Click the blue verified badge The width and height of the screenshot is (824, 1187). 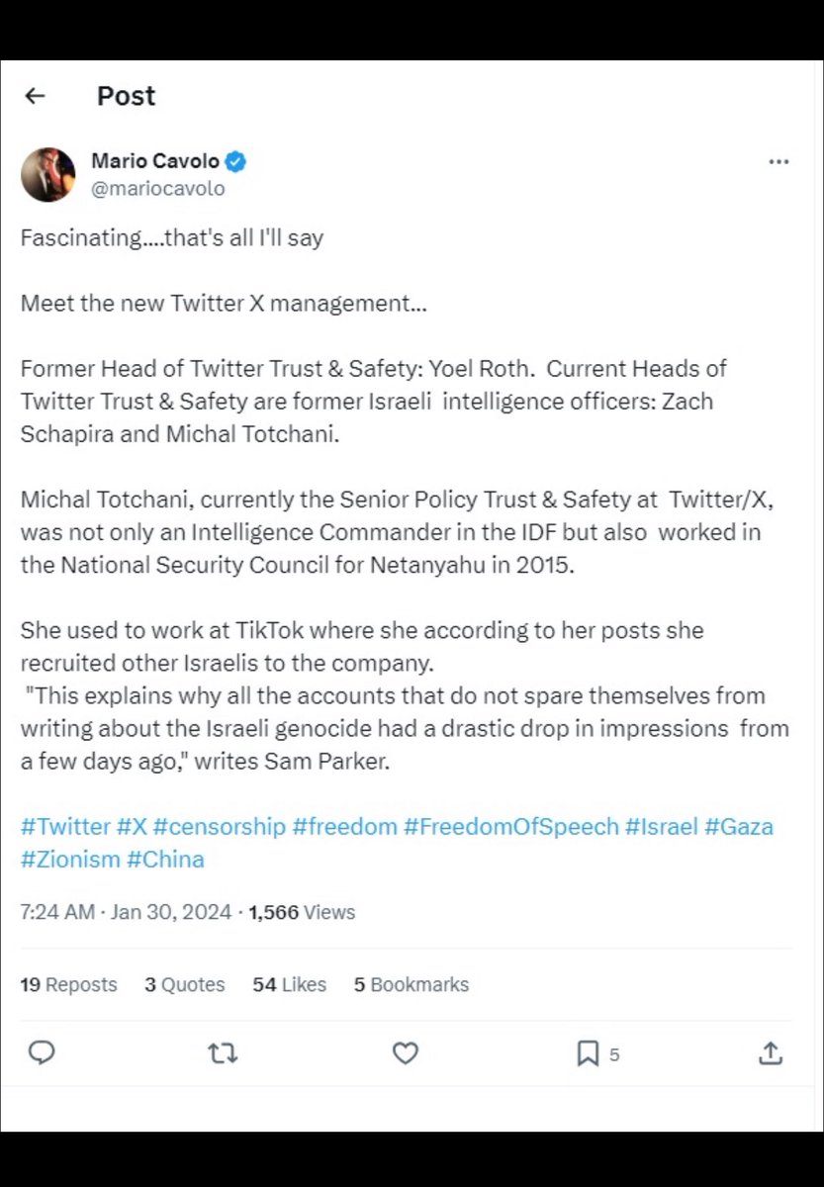(x=236, y=161)
